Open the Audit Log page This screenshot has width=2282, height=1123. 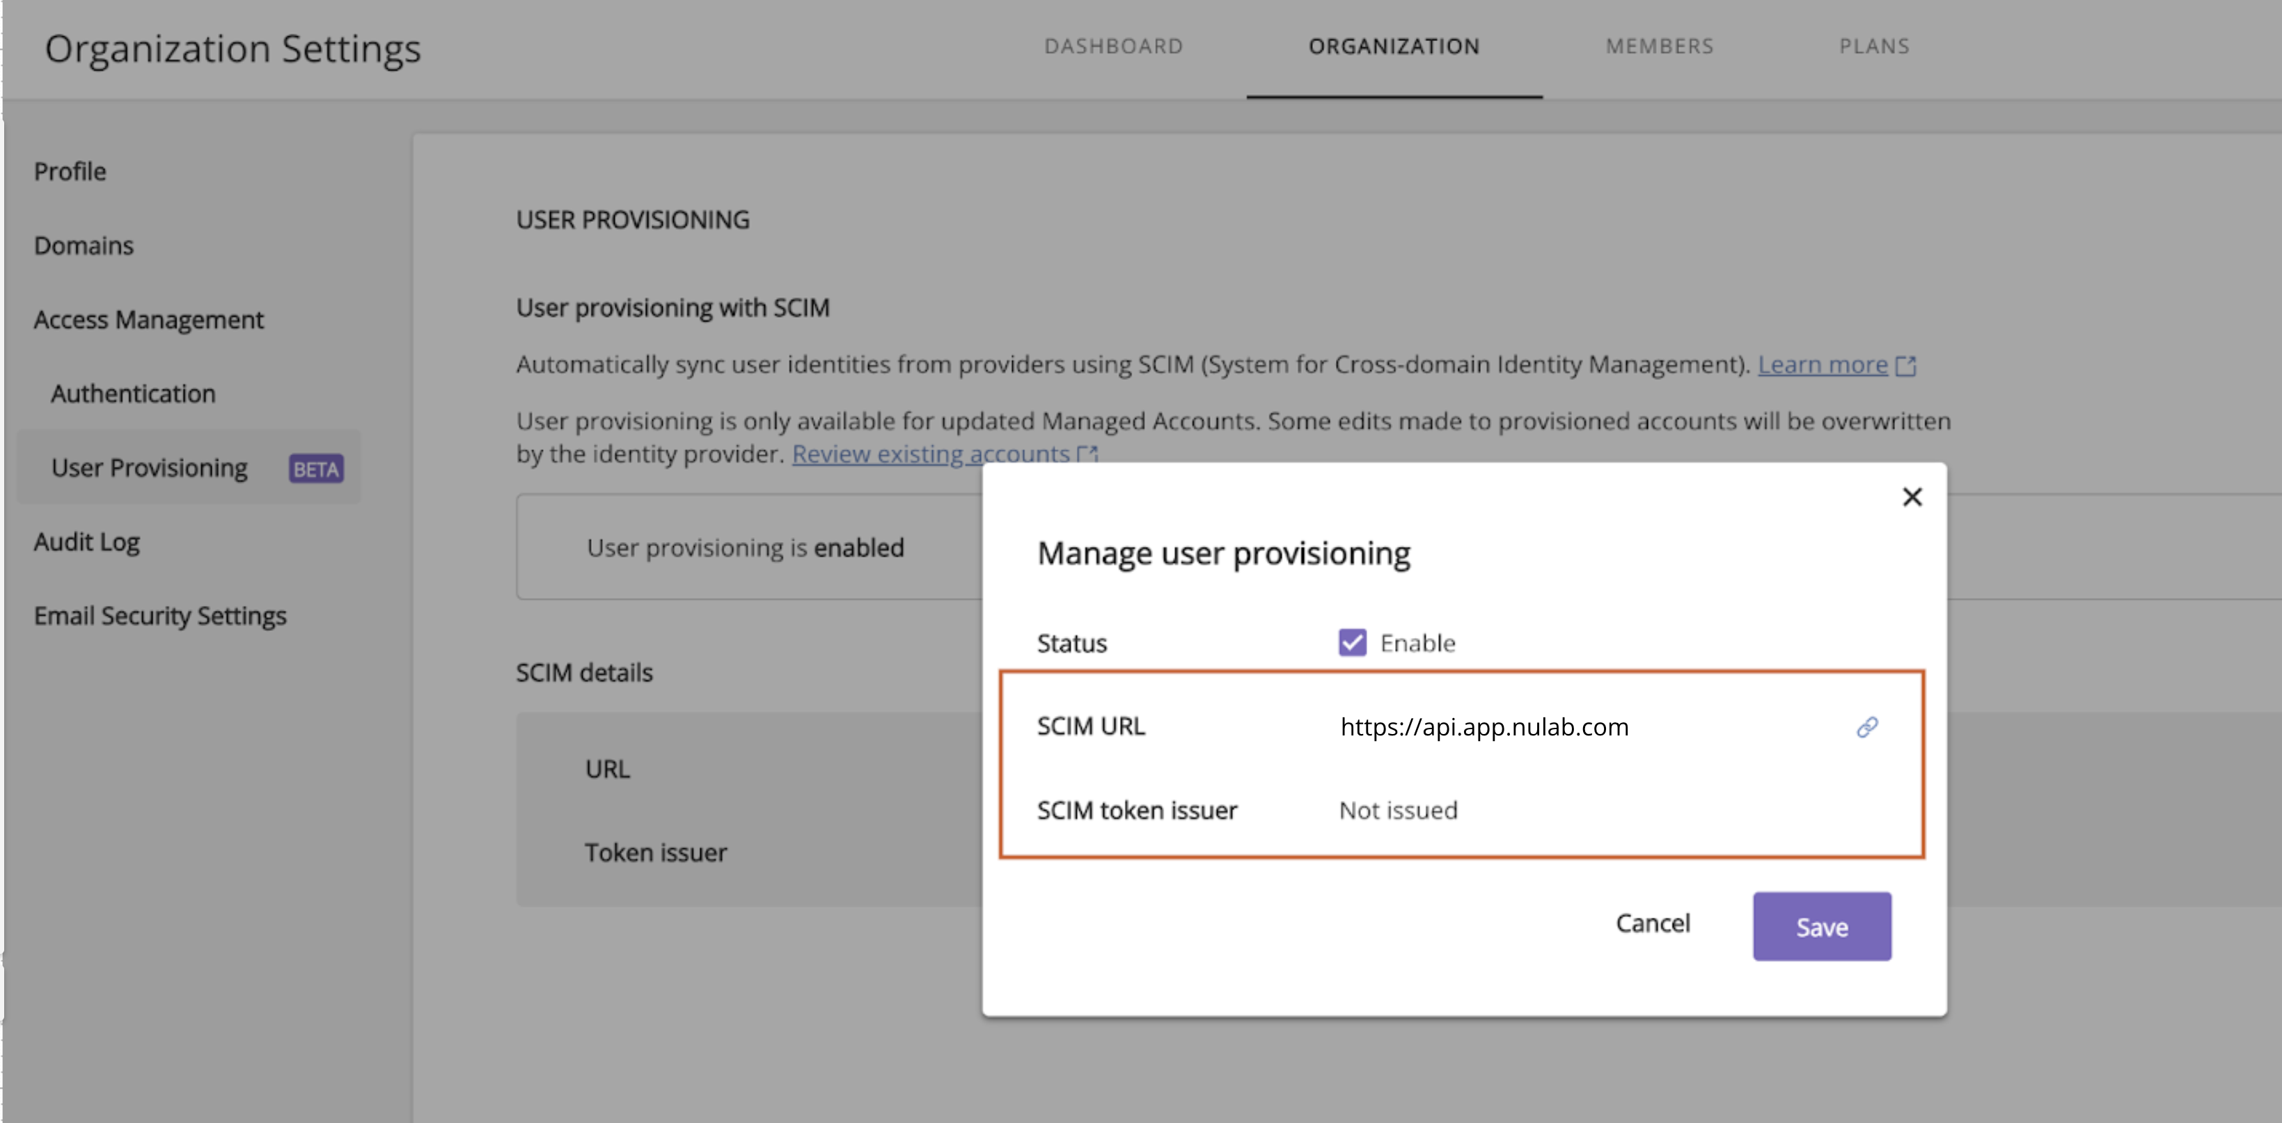tap(87, 542)
